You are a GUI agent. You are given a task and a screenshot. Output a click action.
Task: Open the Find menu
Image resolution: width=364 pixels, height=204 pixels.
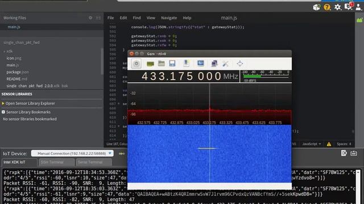click(x=136, y=18)
